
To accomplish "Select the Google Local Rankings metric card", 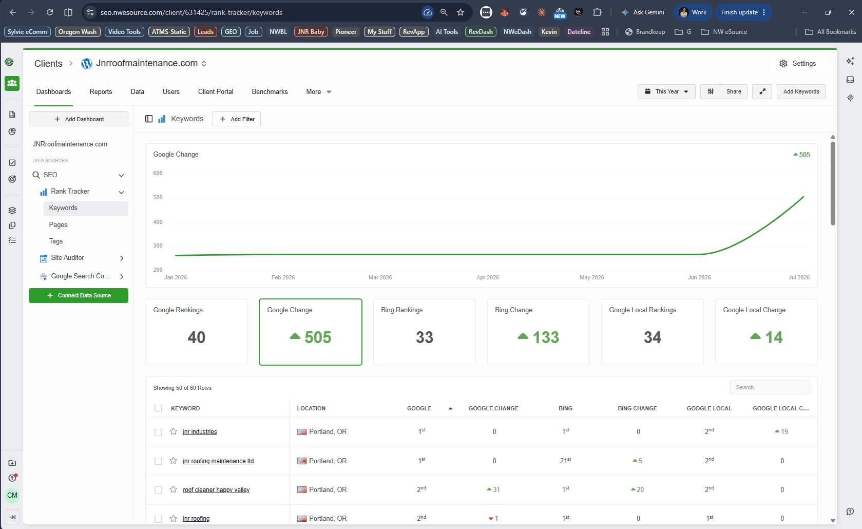I will [x=652, y=332].
